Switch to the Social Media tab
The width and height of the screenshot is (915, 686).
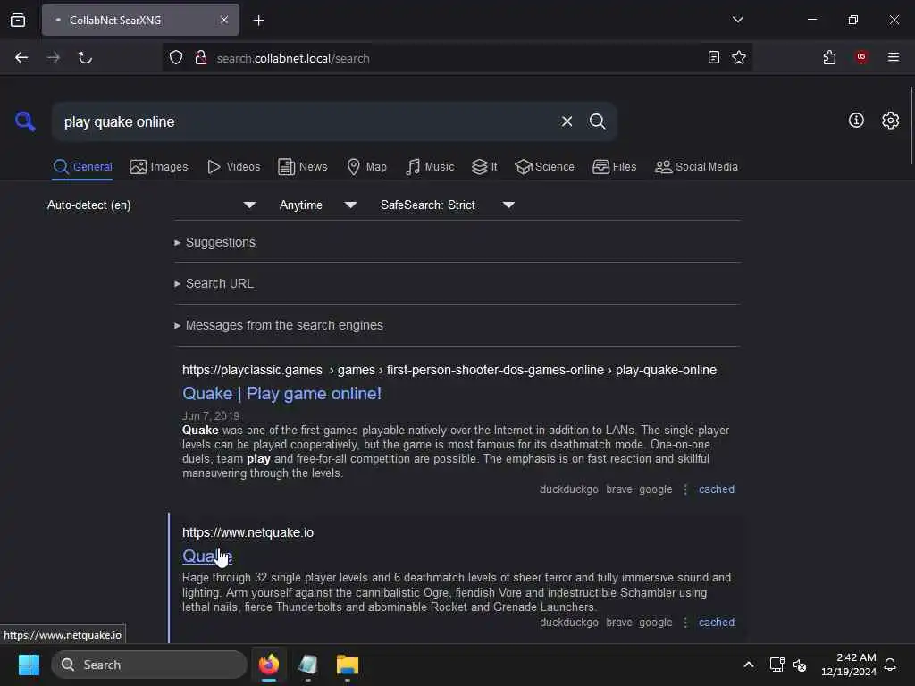point(696,167)
